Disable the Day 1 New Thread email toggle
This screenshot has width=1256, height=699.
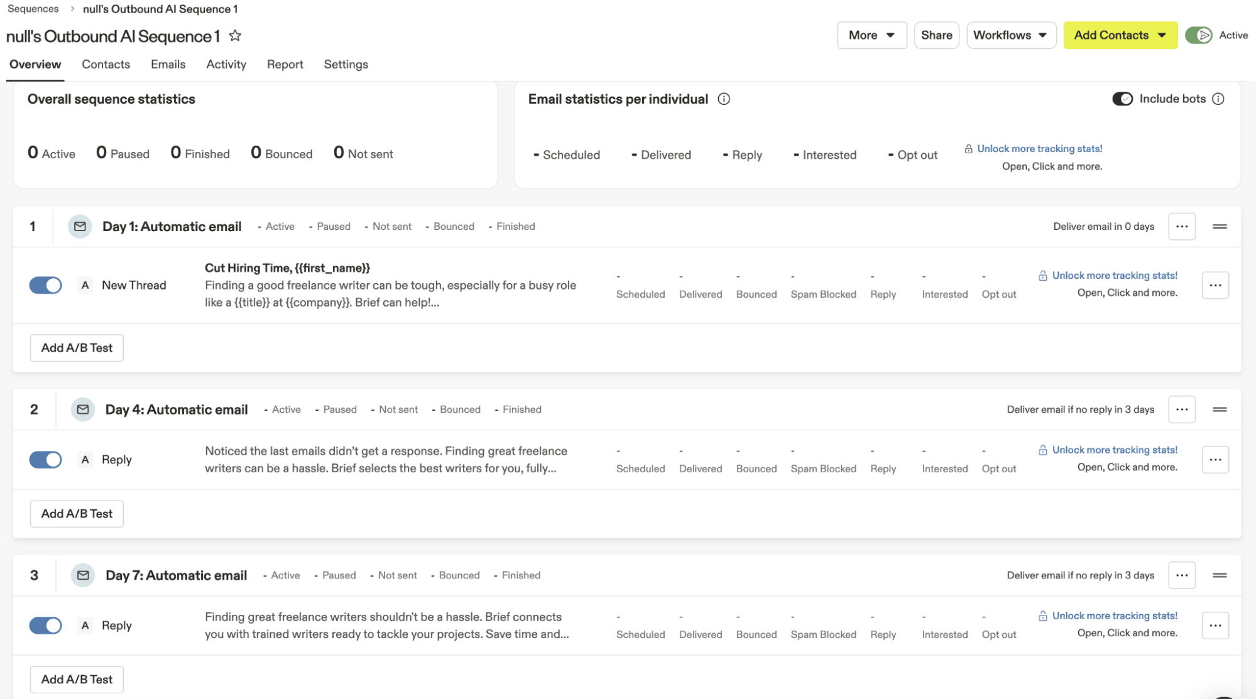click(x=46, y=286)
